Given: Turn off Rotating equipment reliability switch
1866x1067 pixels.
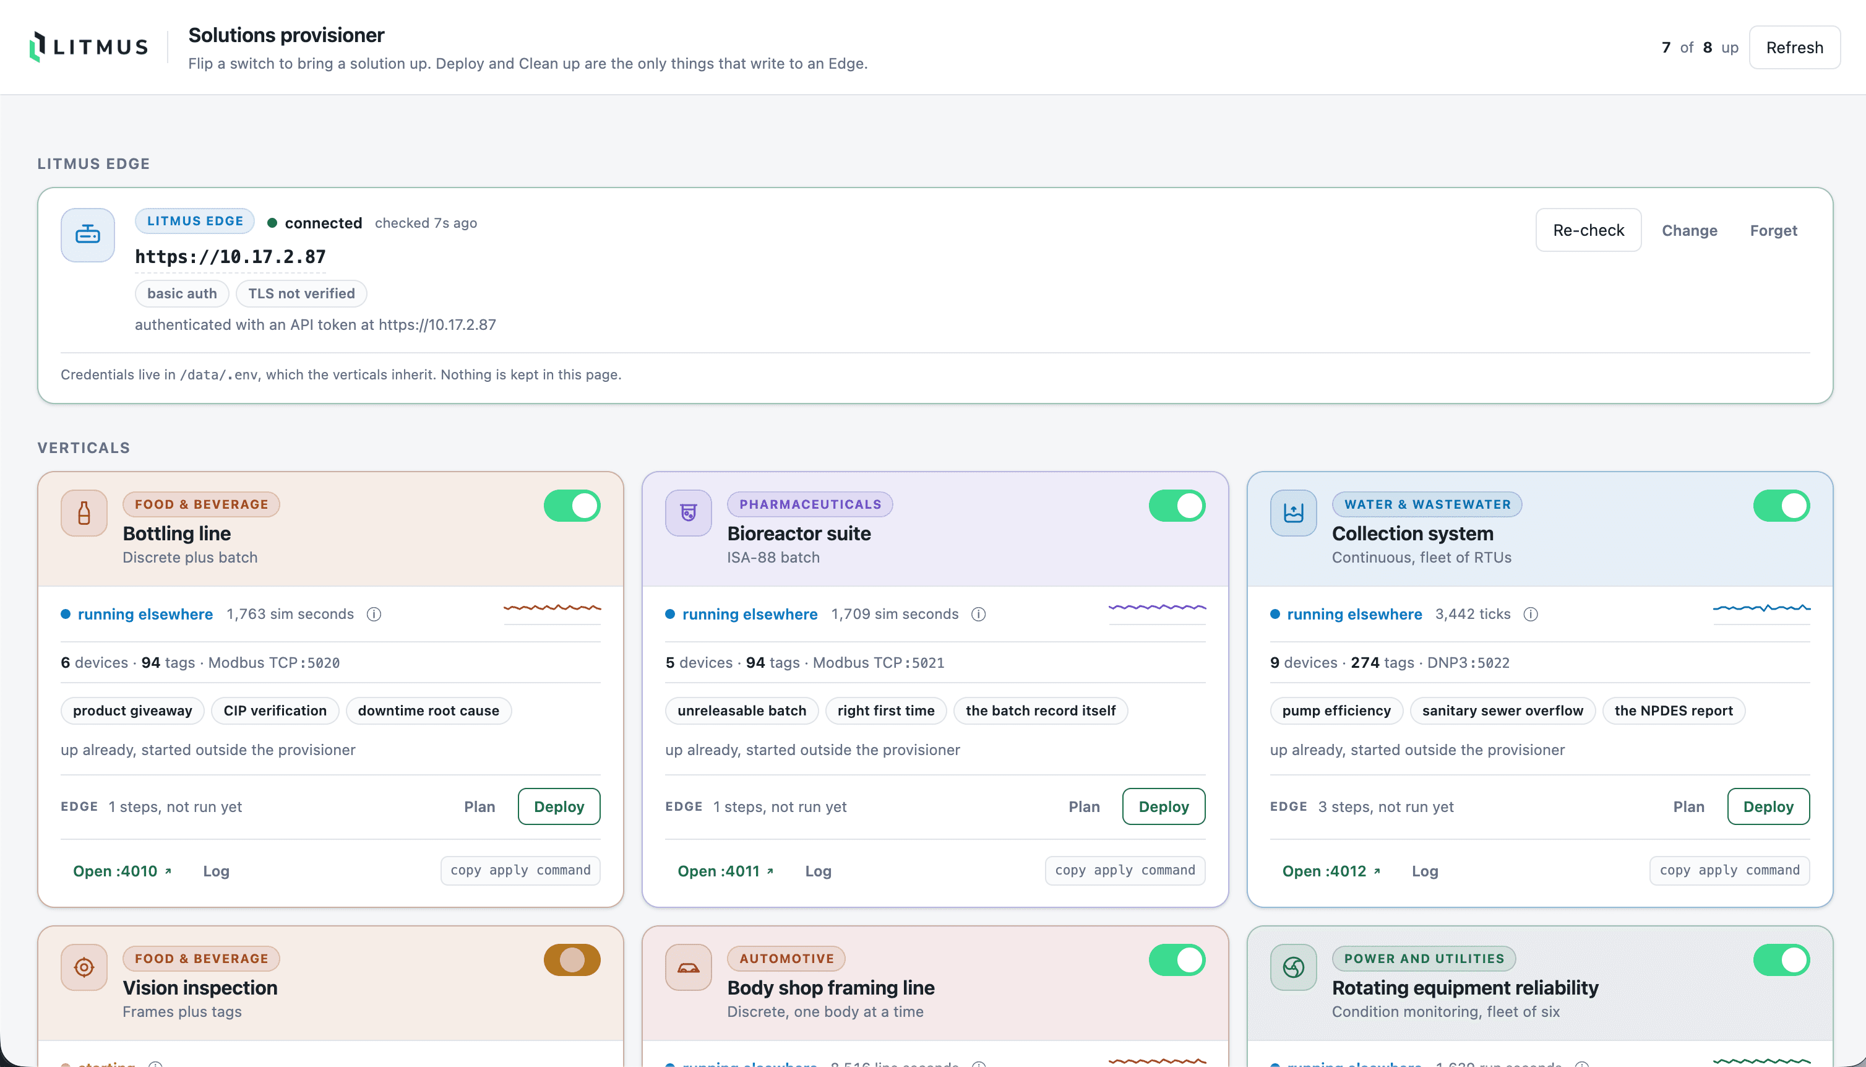Looking at the screenshot, I should click(x=1781, y=960).
